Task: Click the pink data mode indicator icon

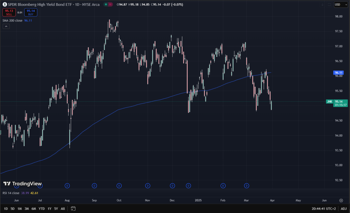Action: (110, 4)
